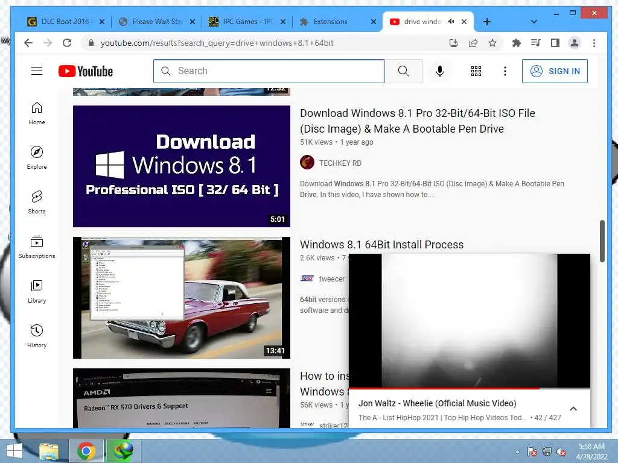
Task: Open the TECHKEY RD channel link
Action: click(340, 163)
